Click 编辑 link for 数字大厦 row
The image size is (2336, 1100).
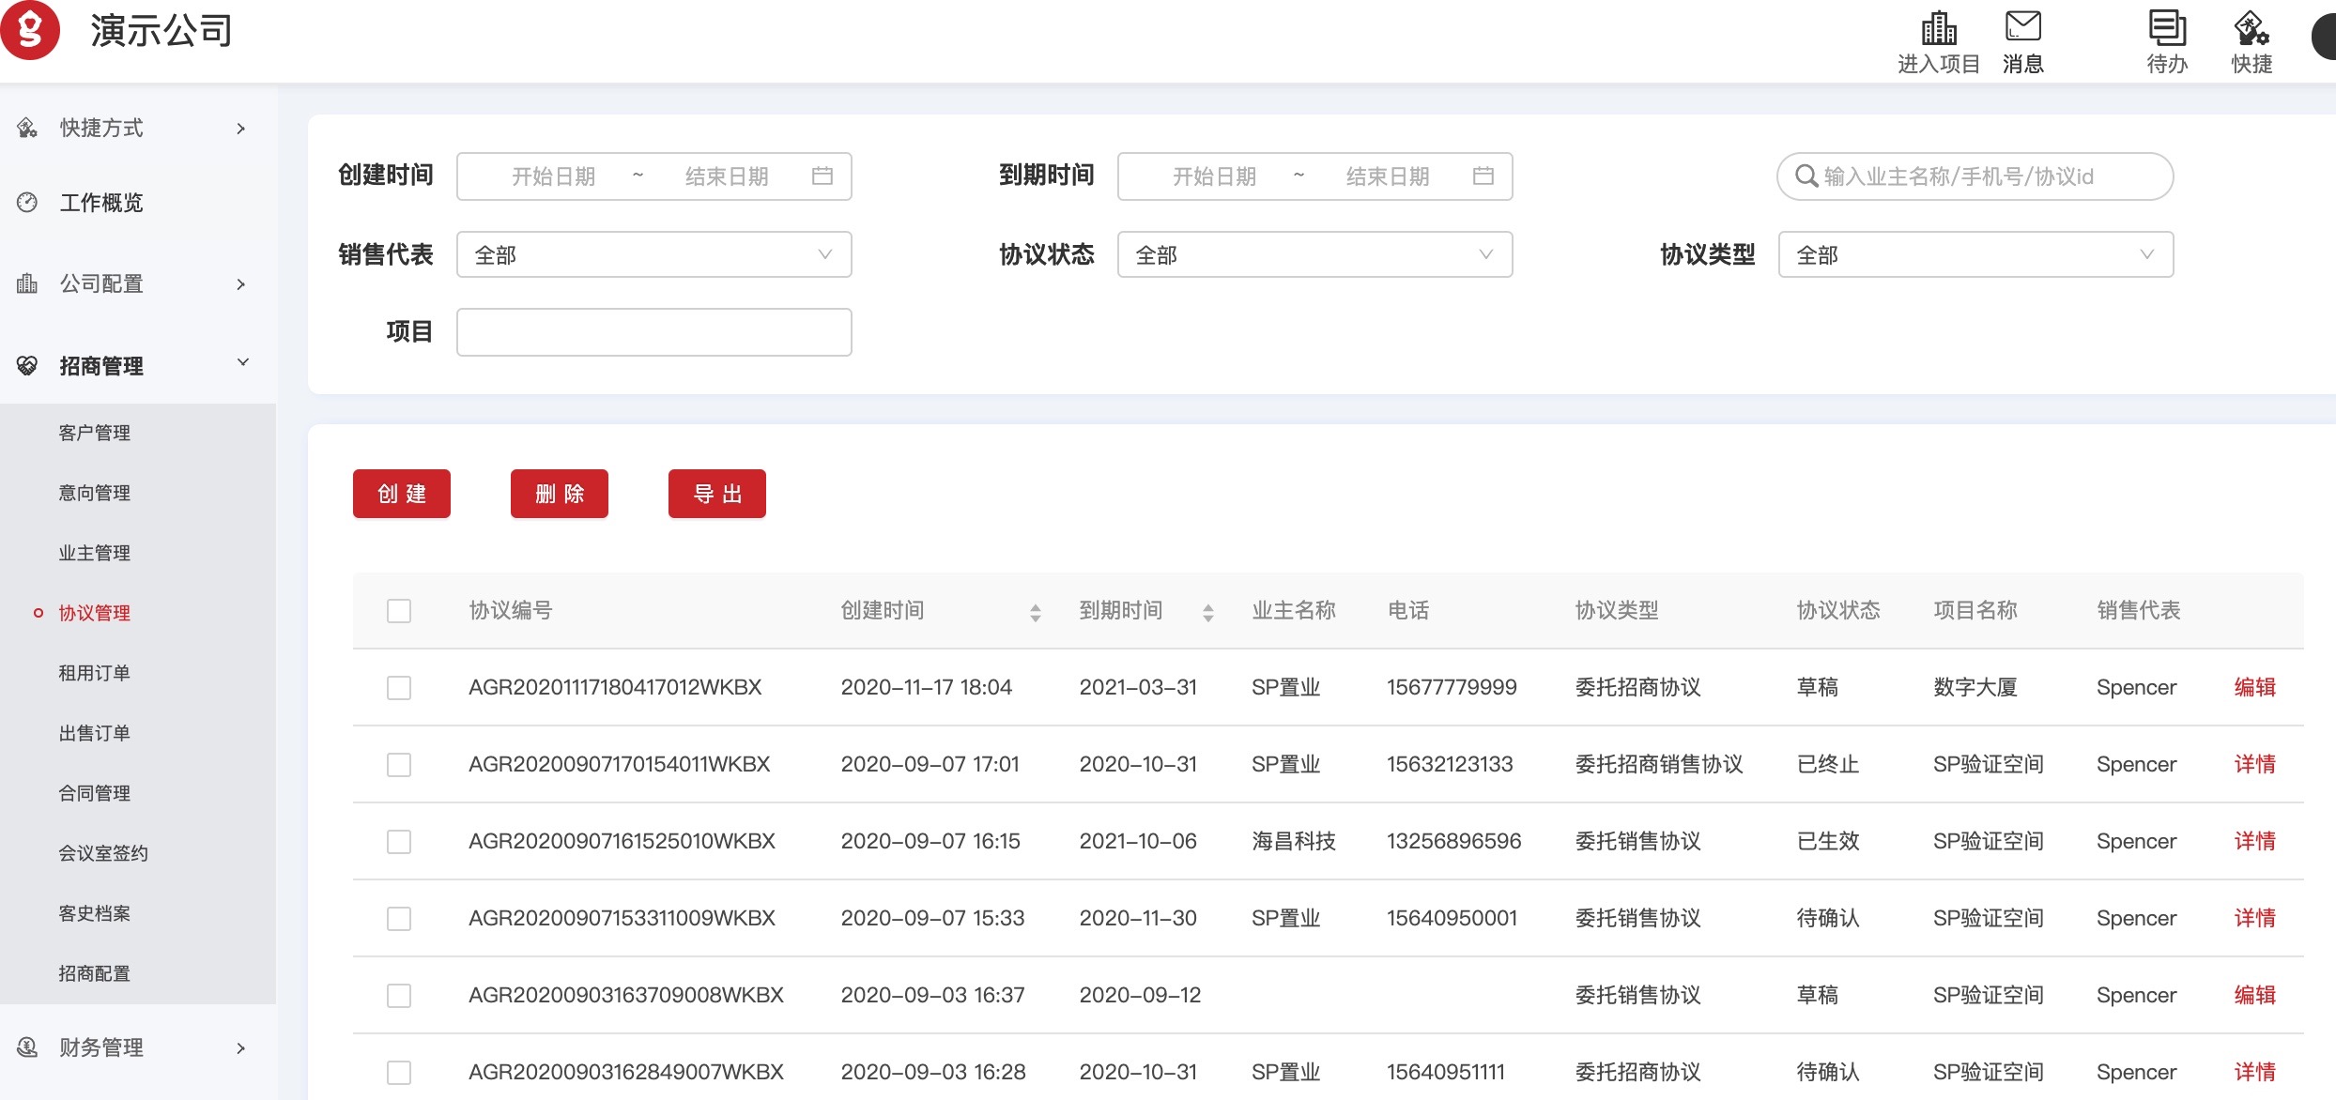(2254, 687)
